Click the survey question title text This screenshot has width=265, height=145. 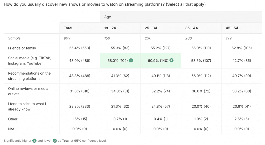(x=105, y=4)
